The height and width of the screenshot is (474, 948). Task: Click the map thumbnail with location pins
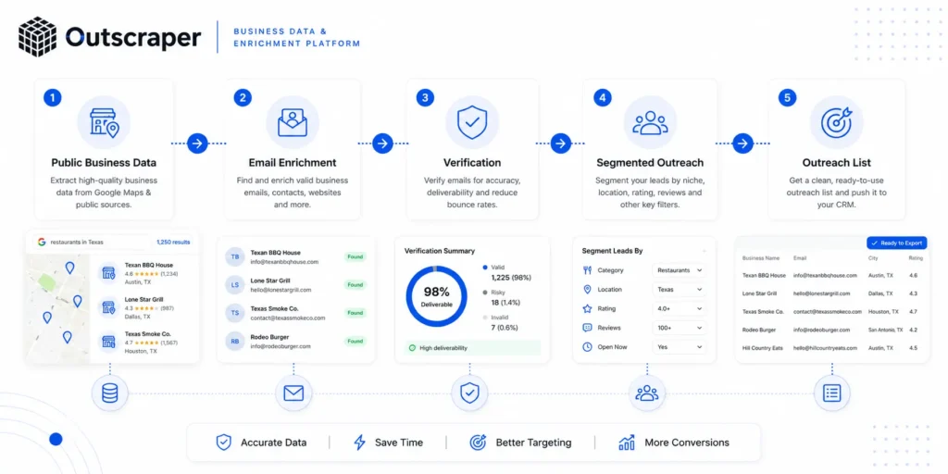[x=57, y=308]
